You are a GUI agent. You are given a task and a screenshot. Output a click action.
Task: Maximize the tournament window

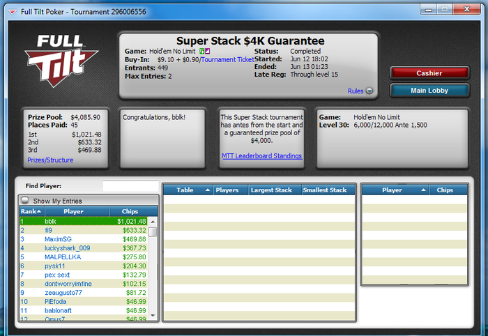(445, 9)
